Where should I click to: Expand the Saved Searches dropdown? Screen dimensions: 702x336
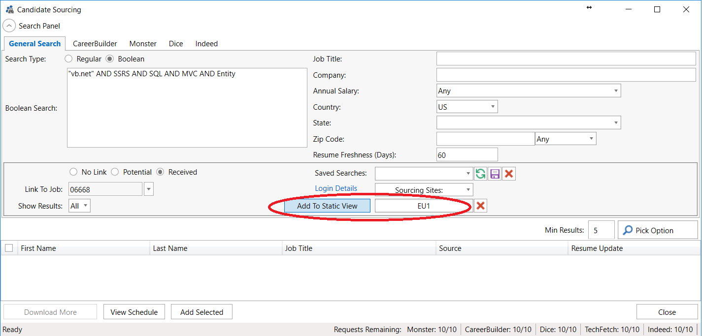[424, 174]
